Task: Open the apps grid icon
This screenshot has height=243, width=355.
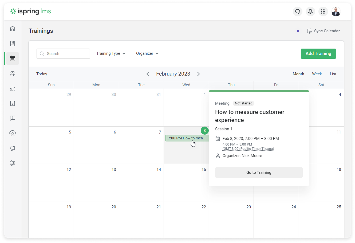Action: [323, 11]
